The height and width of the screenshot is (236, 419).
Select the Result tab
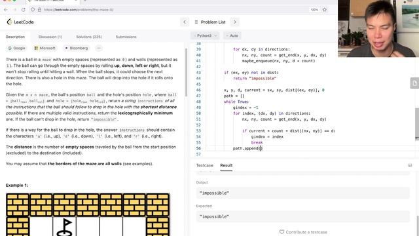pos(226,165)
